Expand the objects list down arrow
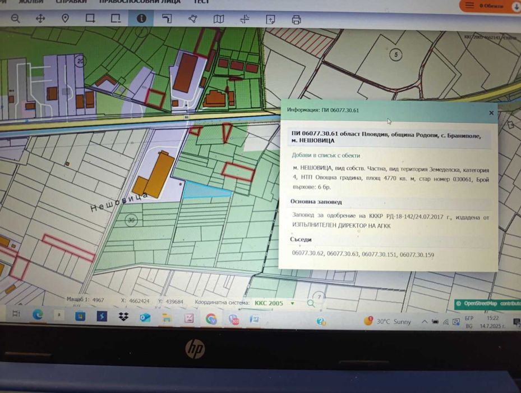 pos(515,6)
